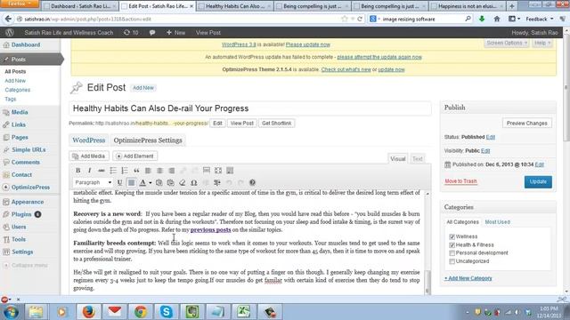Image resolution: width=570 pixels, height=320 pixels.
Task: Underline the selected text
Action: pyautogui.click(x=119, y=182)
